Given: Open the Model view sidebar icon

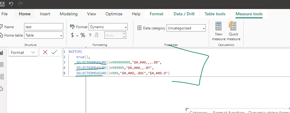Looking at the screenshot, I should tap(2, 76).
